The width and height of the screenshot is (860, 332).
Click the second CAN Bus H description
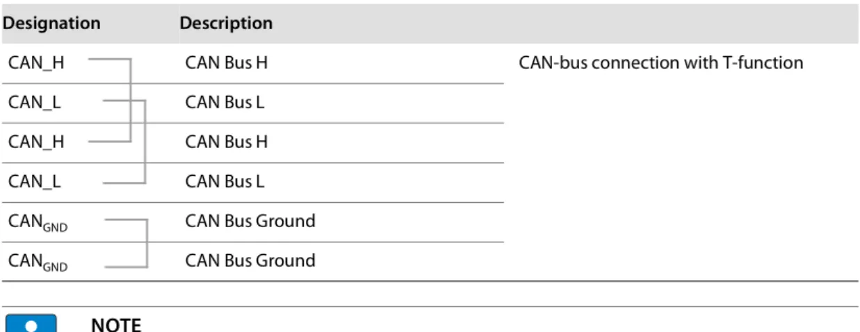click(x=226, y=142)
